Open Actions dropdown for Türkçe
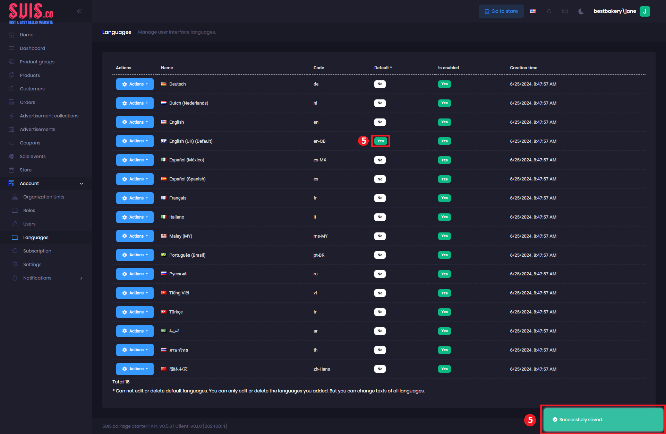Viewport: 666px width, 434px height. pos(135,312)
